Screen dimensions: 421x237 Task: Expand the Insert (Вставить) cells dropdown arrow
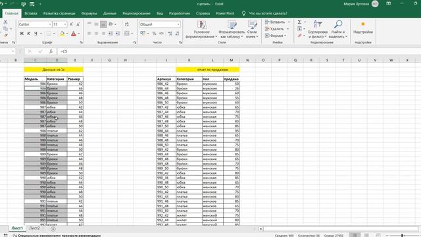289,22
